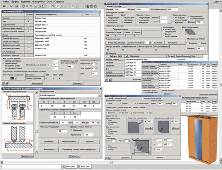Viewport: 222px width, 170px height.
Task: Click the rounding places panel picture
Action: (x=190, y=32)
